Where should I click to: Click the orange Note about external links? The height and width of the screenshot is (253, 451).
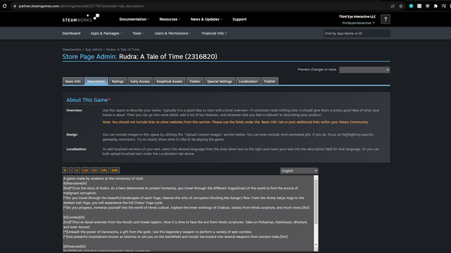tap(235, 122)
